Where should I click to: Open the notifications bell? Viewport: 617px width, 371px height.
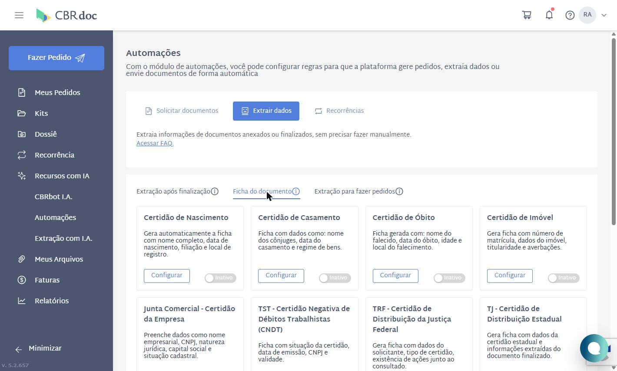tap(549, 15)
